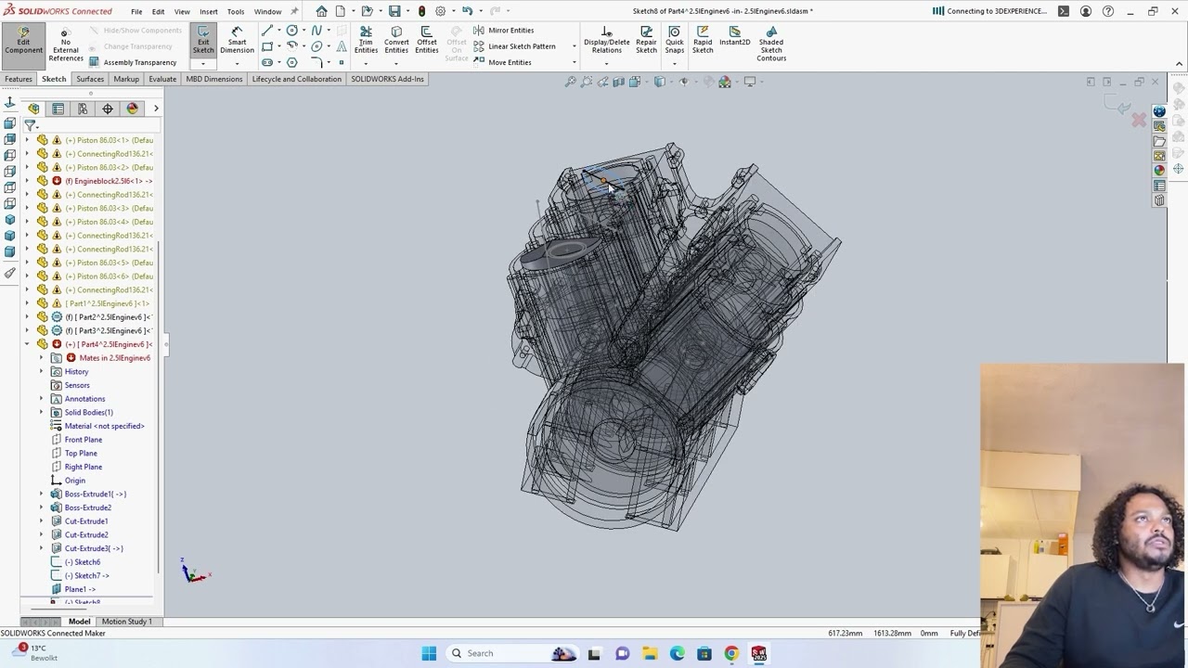Open Chrome from the taskbar

point(731,653)
